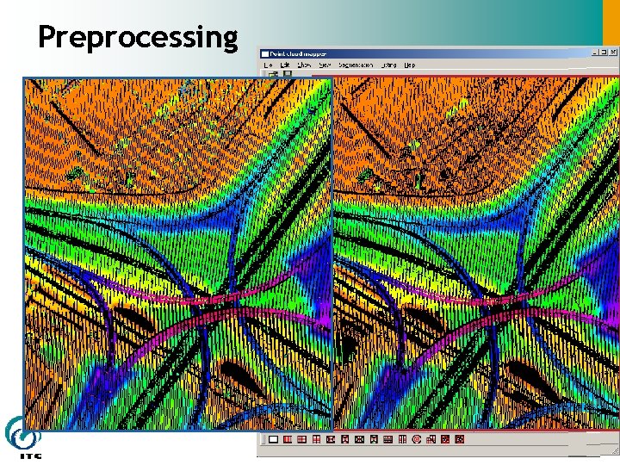
Task: Open the Edit menu
Action: pyautogui.click(x=285, y=65)
